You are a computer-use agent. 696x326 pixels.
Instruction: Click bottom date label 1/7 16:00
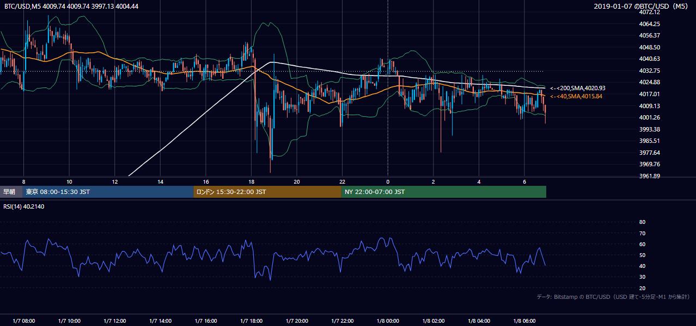pyautogui.click(x=206, y=322)
